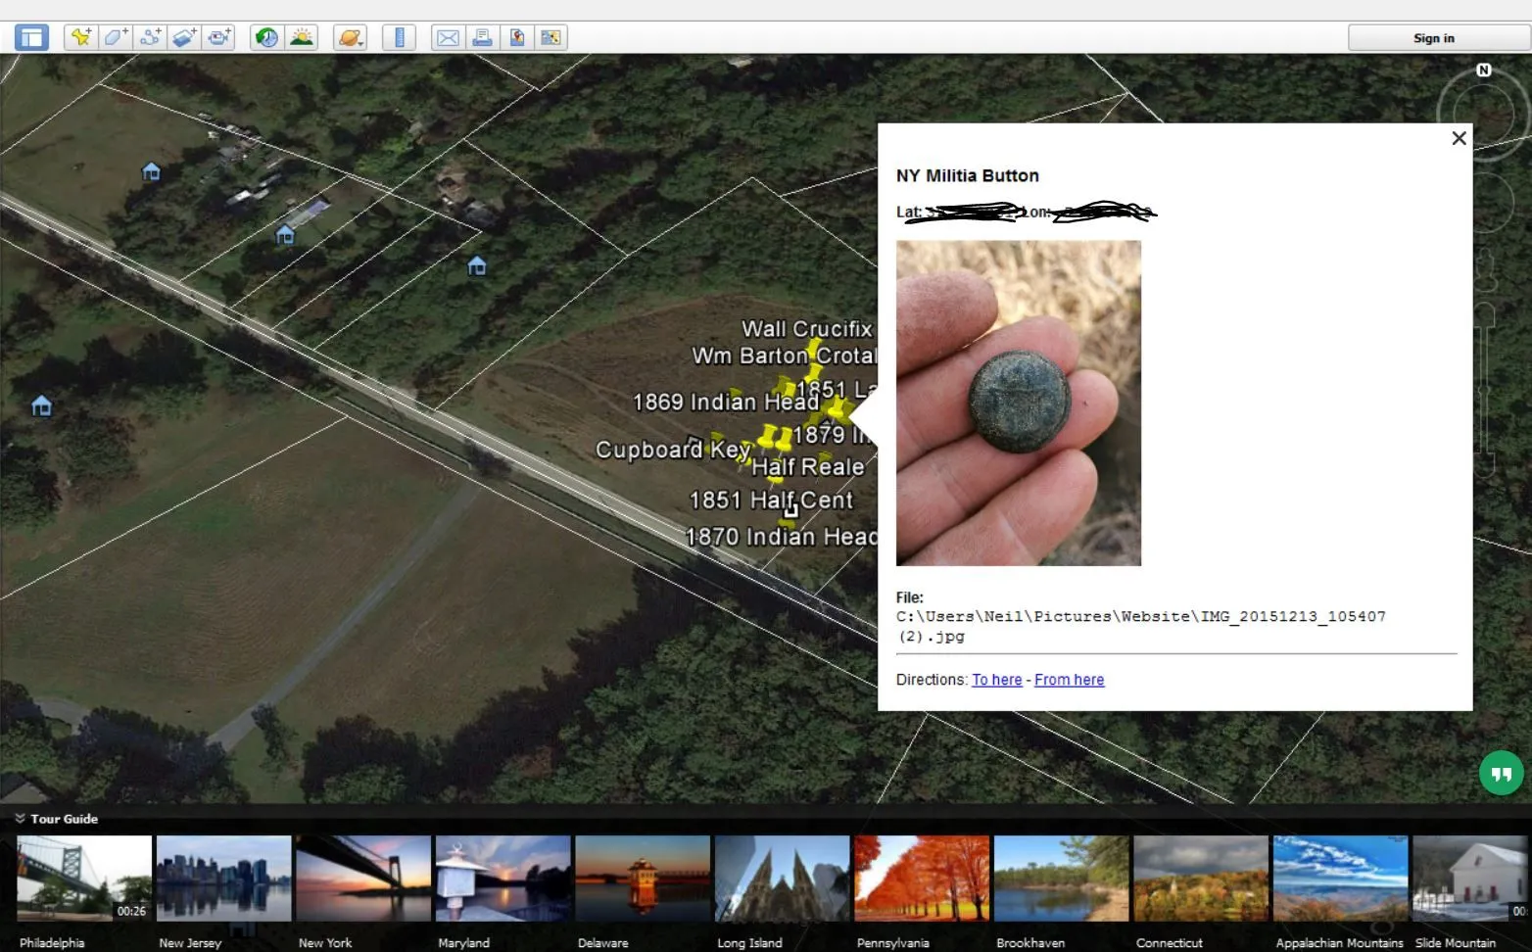Click the Add Image Overlay icon
Screen dimensions: 1532x952
pos(185,38)
